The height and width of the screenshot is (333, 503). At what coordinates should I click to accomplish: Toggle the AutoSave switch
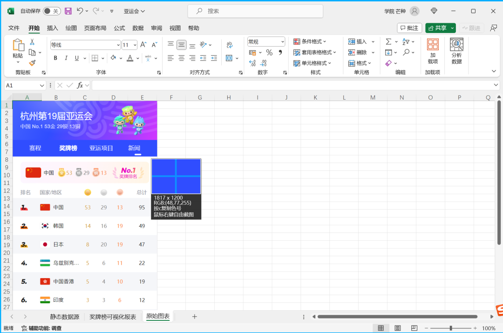[x=52, y=11]
